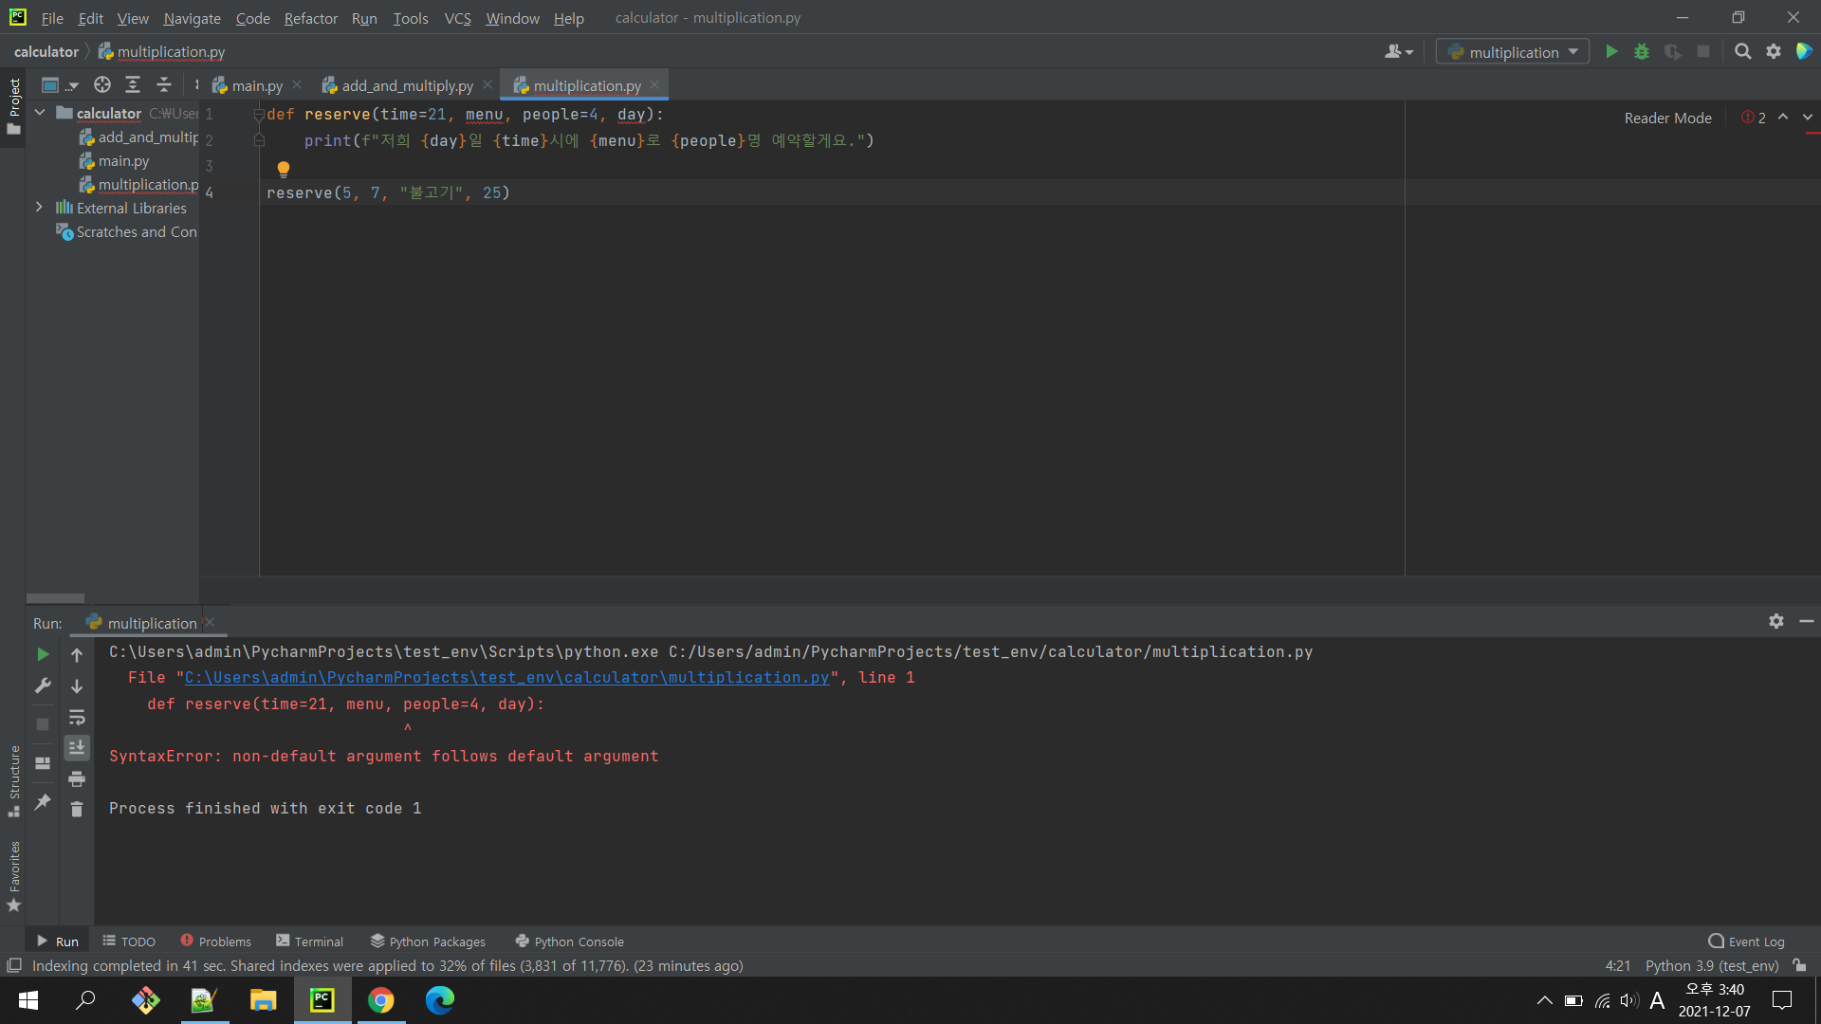The image size is (1821, 1024).
Task: Click the green Run button in top toolbar
Action: pos(1611,52)
